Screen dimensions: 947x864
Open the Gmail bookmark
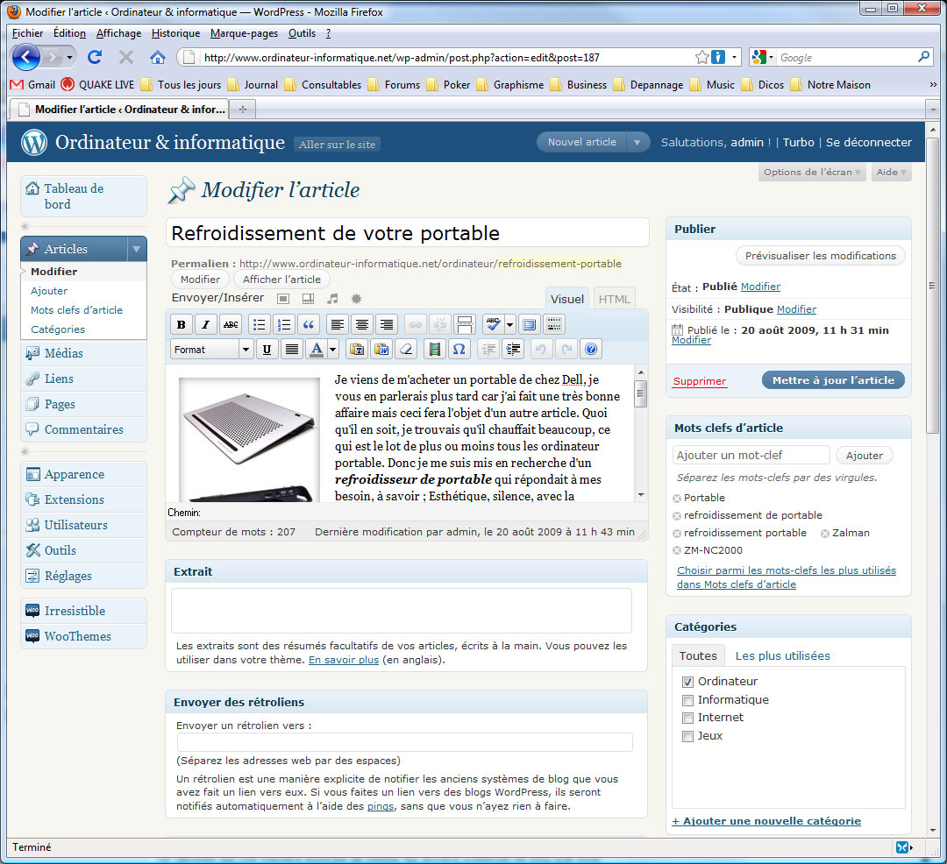tap(33, 84)
